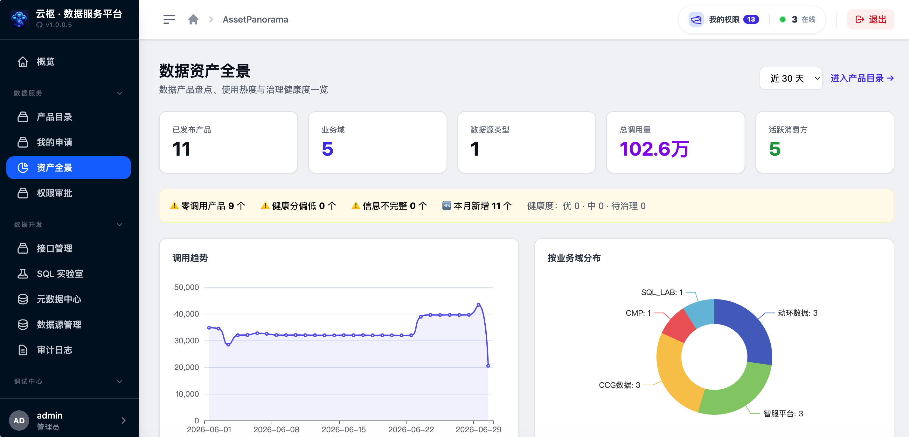
Task: Click AssetPanorama breadcrumb text
Action: pyautogui.click(x=255, y=19)
